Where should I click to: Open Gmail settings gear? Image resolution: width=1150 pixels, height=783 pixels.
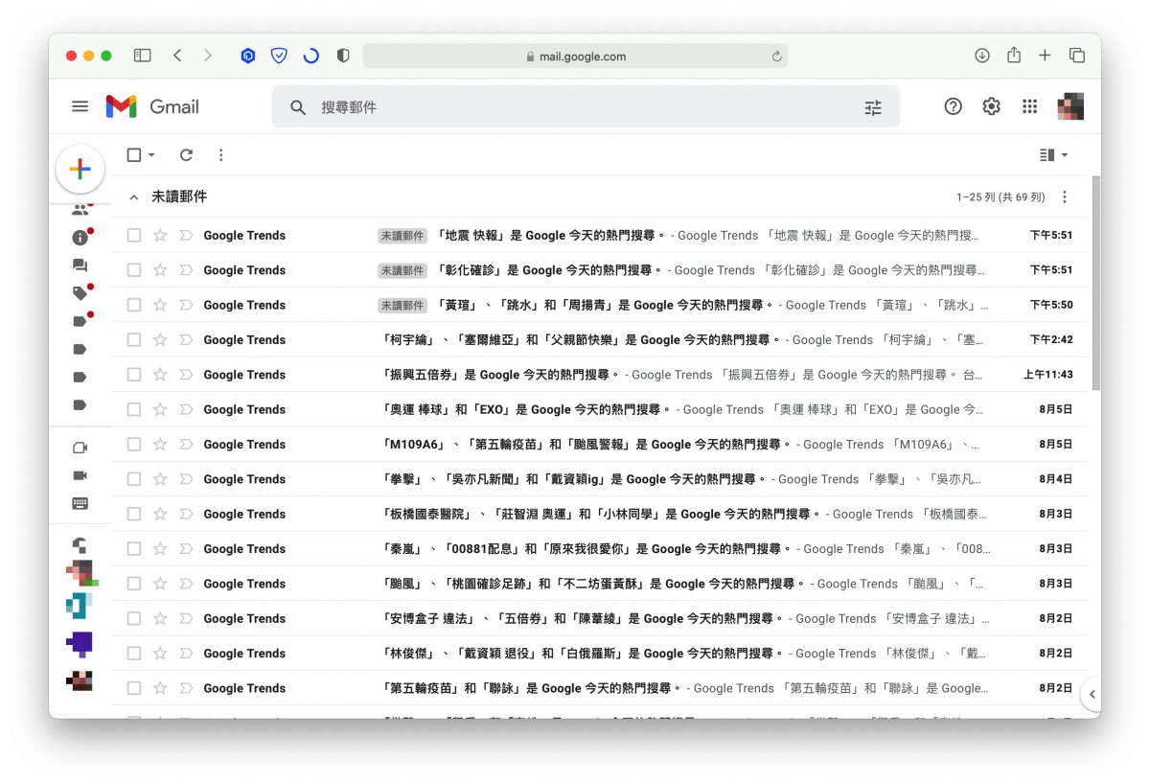(991, 106)
